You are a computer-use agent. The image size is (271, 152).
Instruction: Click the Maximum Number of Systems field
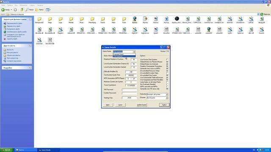tap(134, 60)
